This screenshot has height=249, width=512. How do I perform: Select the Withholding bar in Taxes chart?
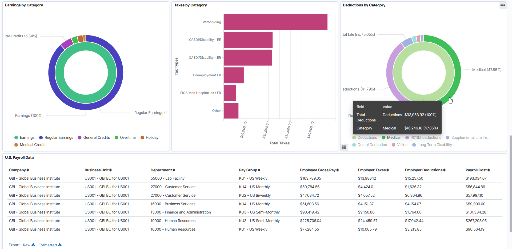pos(275,22)
